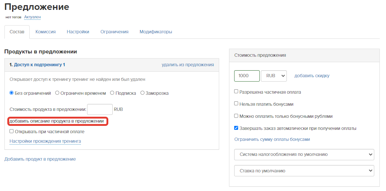Click the Продукты в предложении heading

tap(41, 52)
